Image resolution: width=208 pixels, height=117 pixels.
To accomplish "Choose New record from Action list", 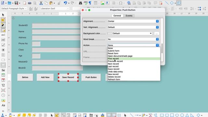I will point(134,74).
